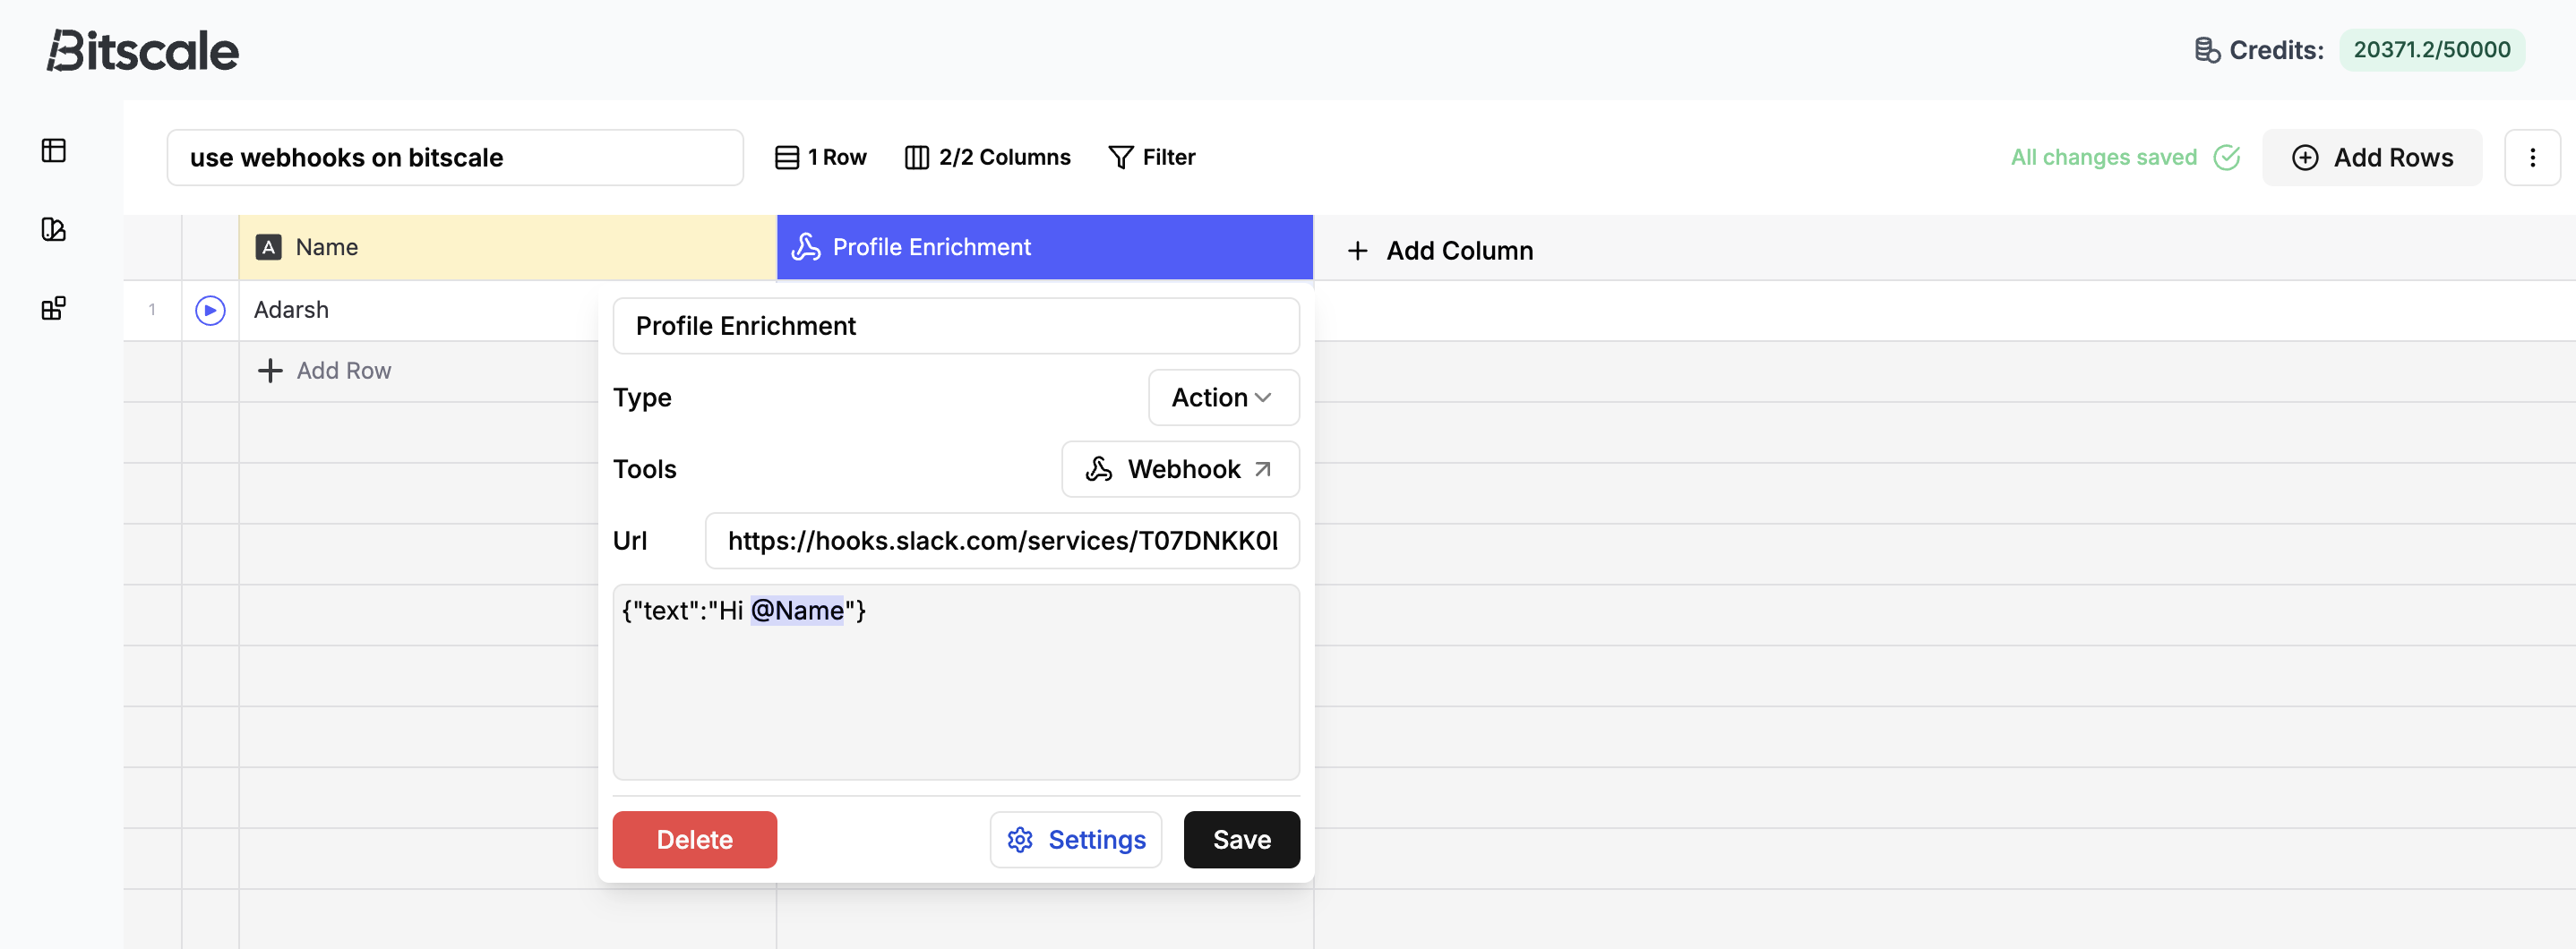Open the tables grid icon in the sidebar
Screen dimensions: 2576x949
(54, 150)
